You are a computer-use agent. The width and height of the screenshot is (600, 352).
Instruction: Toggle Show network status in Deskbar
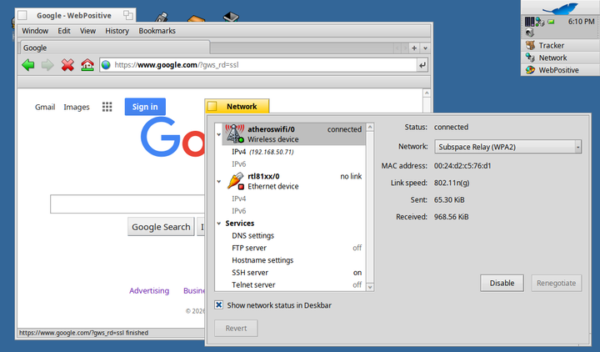(x=219, y=305)
